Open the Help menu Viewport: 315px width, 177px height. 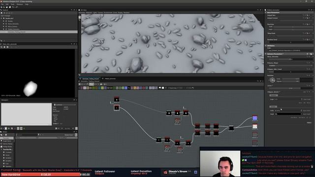click(x=27, y=4)
